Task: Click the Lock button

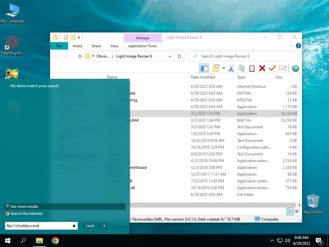Action: click(90, 226)
